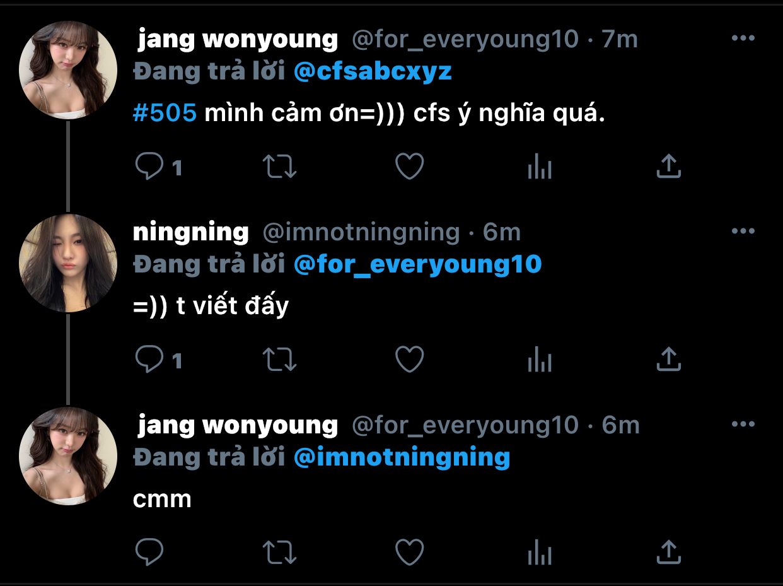Share the 'cmm' tweet
Viewport: 783px width, 586px height.
tap(668, 553)
